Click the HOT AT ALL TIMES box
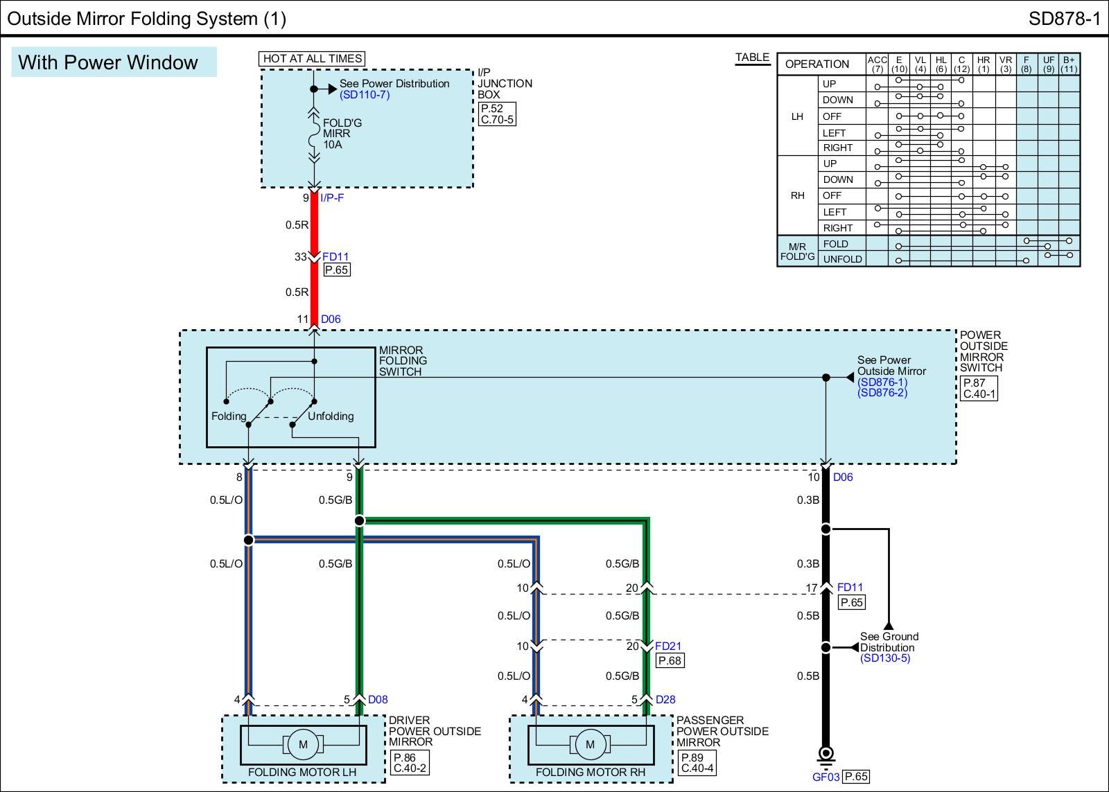 pos(313,59)
